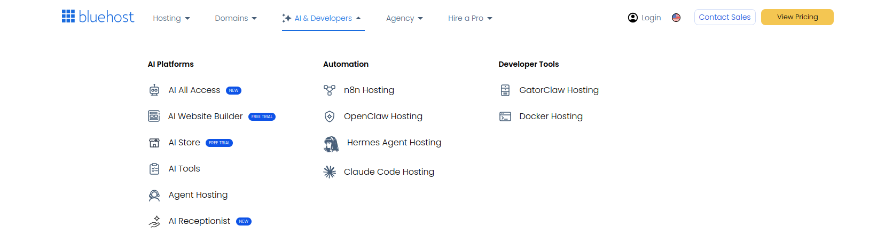Click the FREE TRIAL badge on AI Website Builder
877x241 pixels.
coord(262,116)
